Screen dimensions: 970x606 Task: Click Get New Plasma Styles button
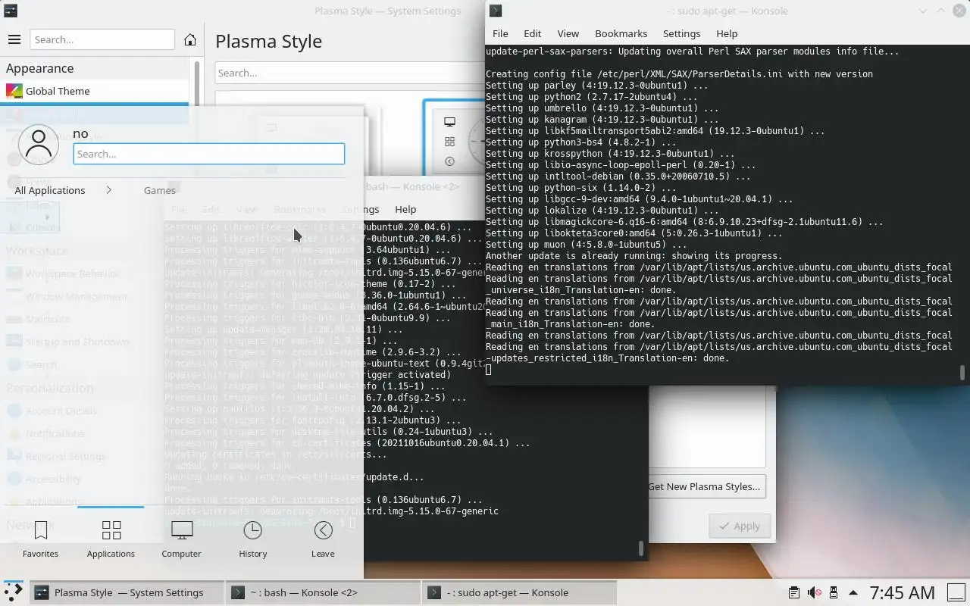click(704, 486)
